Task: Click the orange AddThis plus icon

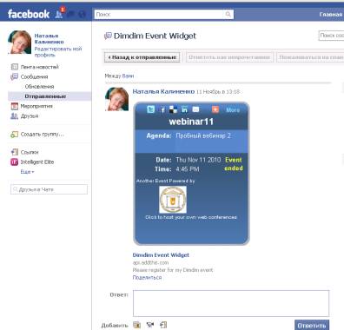Action: (x=215, y=109)
